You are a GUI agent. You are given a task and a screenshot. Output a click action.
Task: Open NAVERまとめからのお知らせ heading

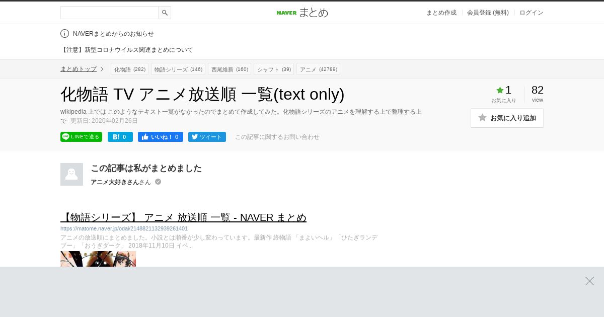pyautogui.click(x=113, y=34)
